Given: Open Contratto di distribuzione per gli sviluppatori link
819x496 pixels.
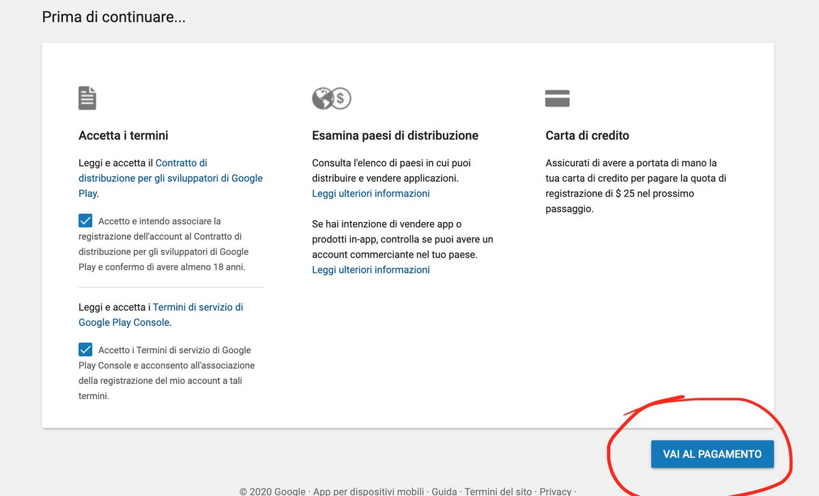Looking at the screenshot, I should click(x=171, y=178).
